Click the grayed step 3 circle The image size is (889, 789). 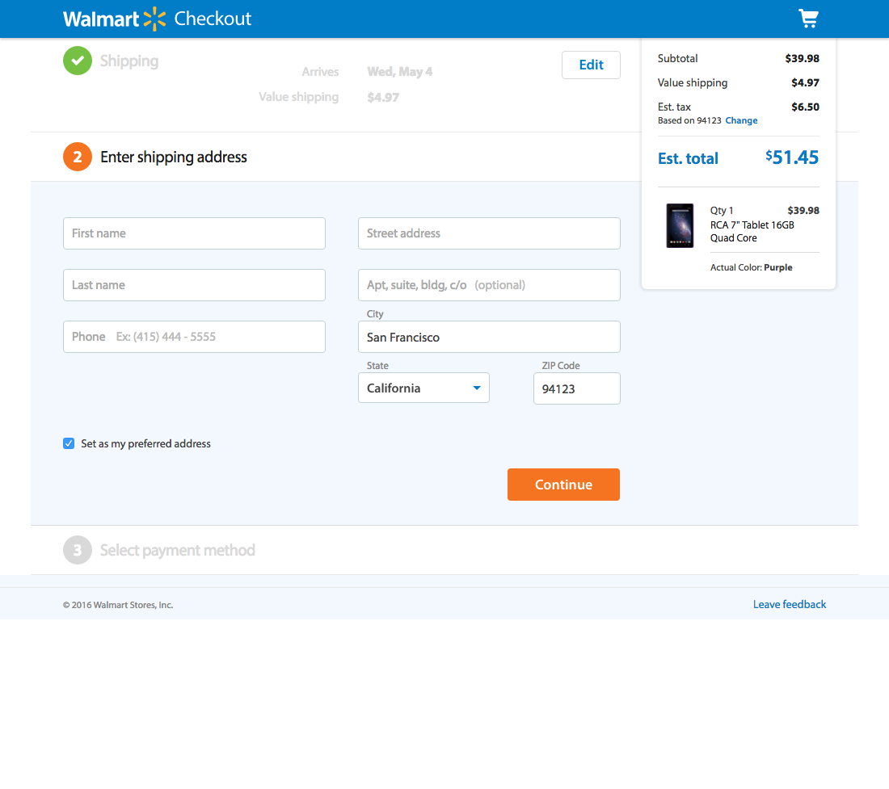[77, 550]
